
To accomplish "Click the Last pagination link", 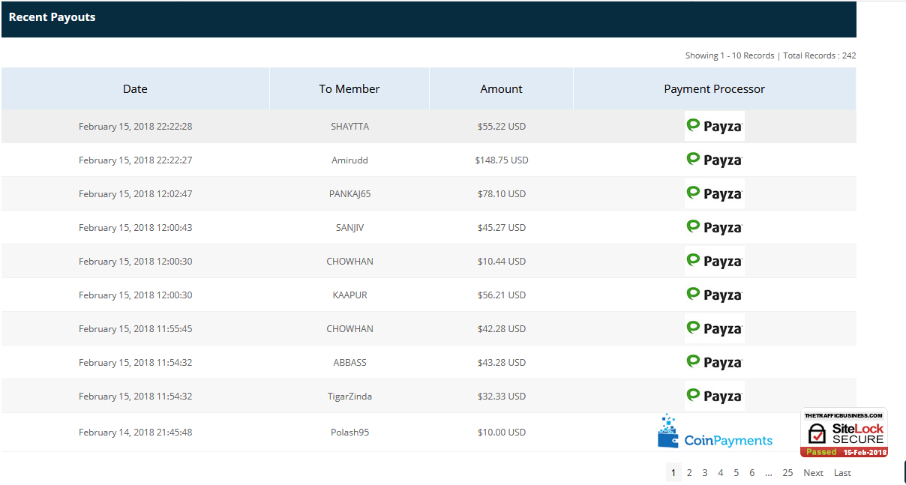I will (x=842, y=473).
